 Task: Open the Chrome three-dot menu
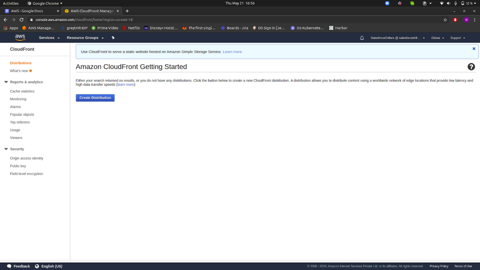pos(474,20)
